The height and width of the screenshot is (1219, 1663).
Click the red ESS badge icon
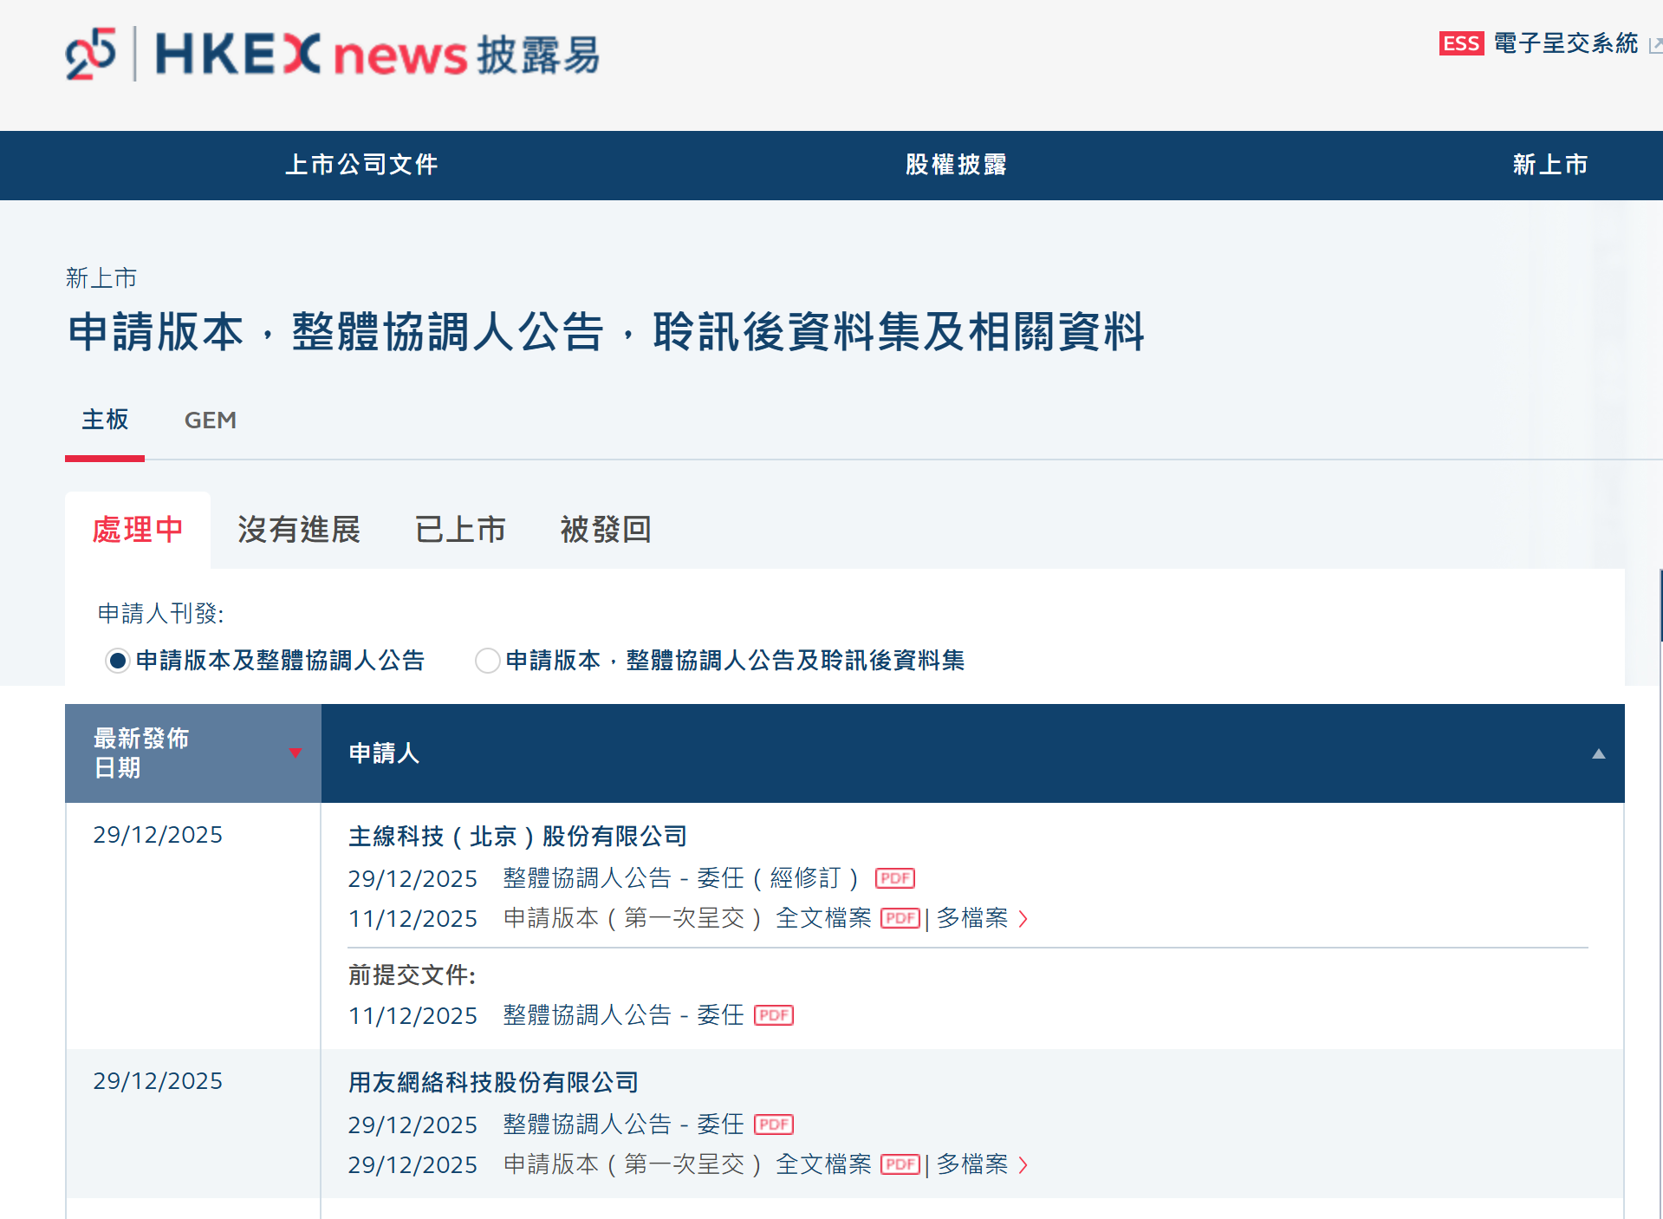(1461, 43)
